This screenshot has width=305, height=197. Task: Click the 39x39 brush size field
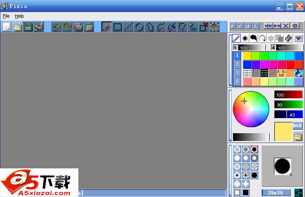coord(276,193)
